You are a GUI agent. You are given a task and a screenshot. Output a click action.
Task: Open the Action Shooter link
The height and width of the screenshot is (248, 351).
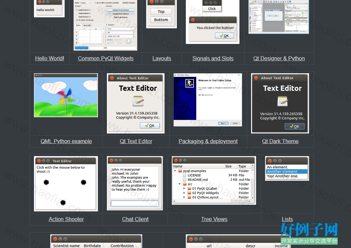(x=66, y=219)
